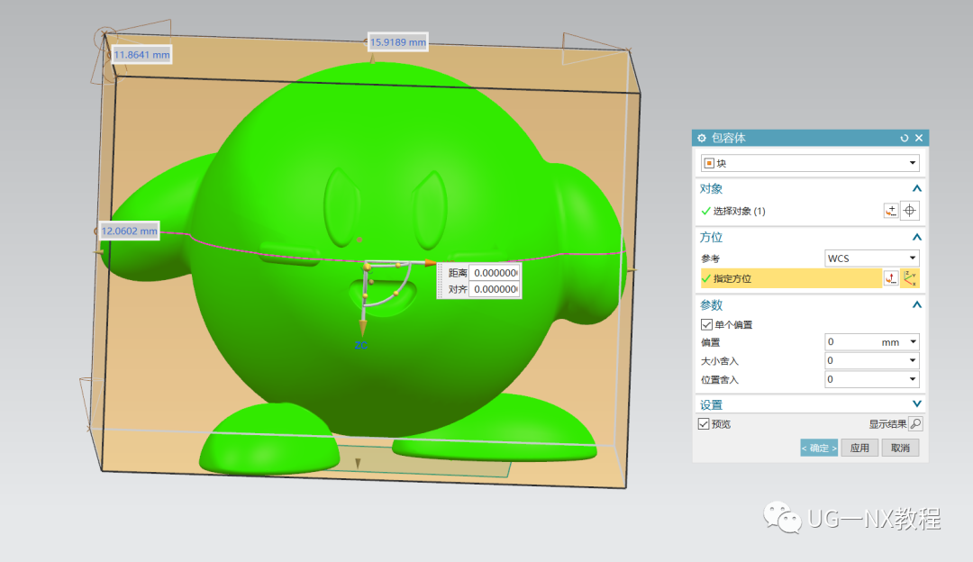973x562 pixels.
Task: Click the orange horizontal axis arrow handle
Action: point(430,263)
